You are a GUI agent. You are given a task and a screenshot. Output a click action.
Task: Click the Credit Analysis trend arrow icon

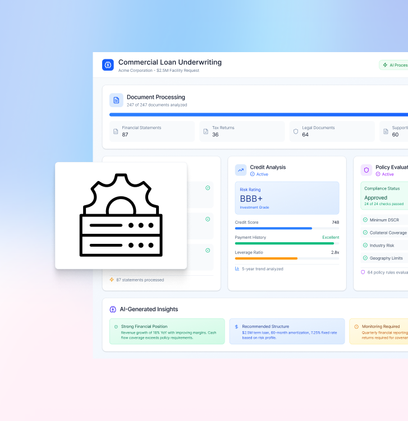point(241,170)
